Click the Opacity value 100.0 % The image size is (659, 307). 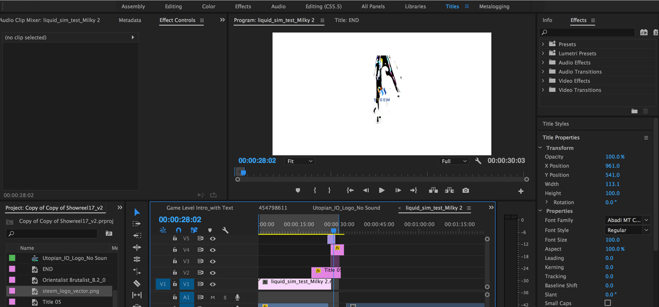(x=615, y=157)
